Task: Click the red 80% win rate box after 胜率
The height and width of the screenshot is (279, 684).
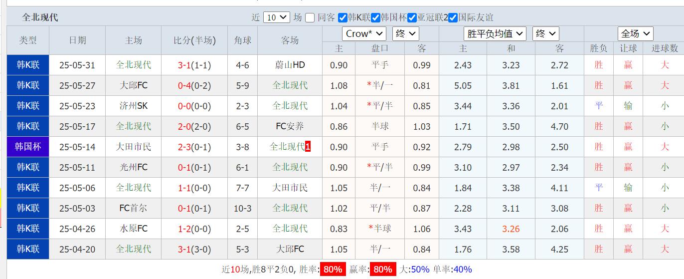Action: (333, 270)
